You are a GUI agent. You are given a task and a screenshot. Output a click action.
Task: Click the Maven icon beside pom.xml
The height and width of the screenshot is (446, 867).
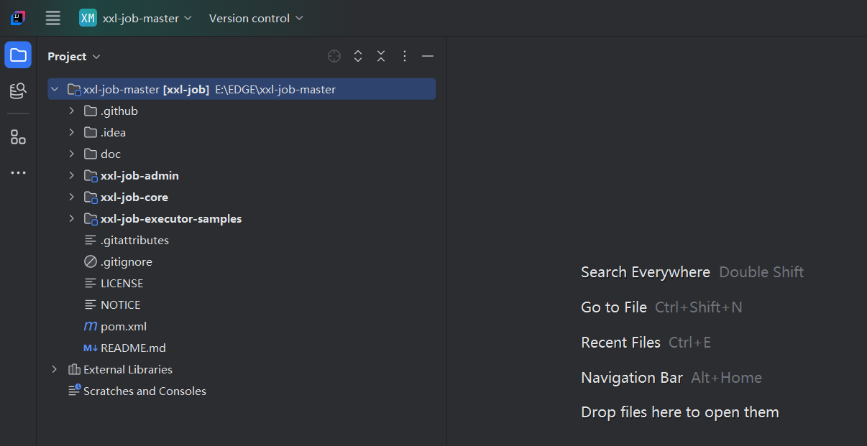91,327
